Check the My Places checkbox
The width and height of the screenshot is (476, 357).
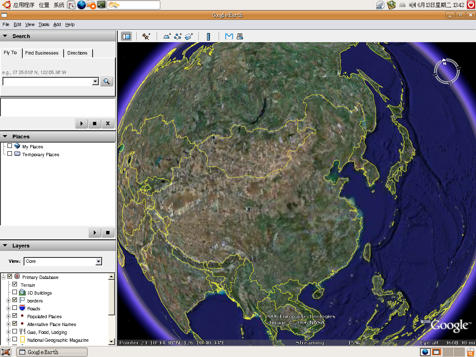coord(10,146)
